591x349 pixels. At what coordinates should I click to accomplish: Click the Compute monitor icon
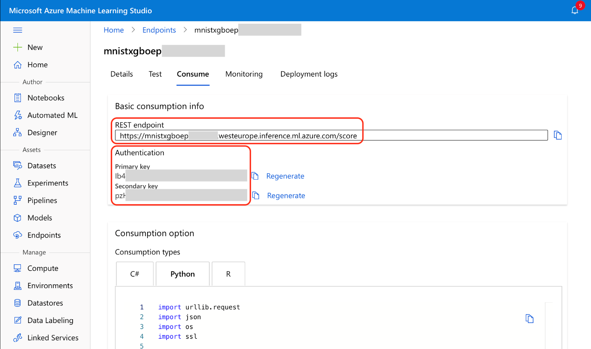(x=17, y=268)
